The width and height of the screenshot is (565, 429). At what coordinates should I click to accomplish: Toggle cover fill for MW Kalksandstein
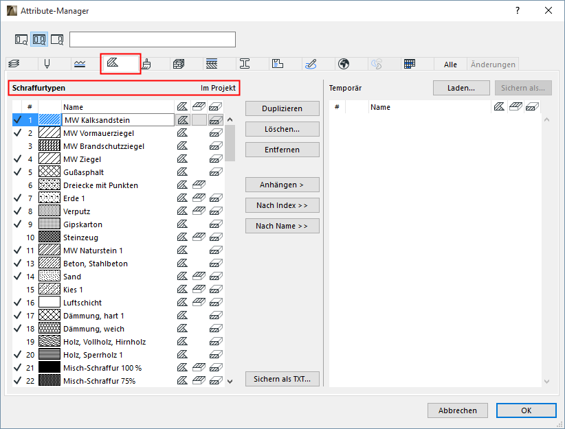[x=199, y=120]
